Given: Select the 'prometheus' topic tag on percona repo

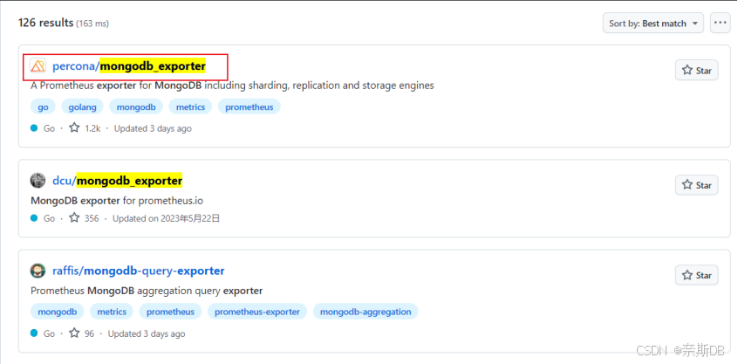Looking at the screenshot, I should [249, 106].
